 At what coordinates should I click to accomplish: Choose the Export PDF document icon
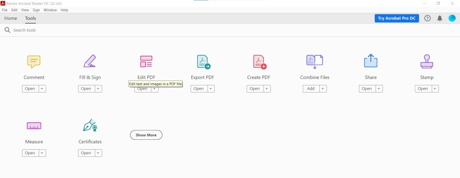203,62
